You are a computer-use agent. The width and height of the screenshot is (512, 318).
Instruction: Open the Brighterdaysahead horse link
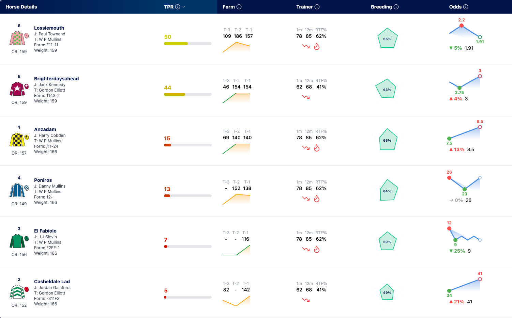pos(56,79)
